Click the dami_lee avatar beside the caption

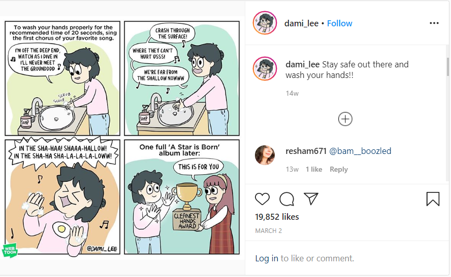[x=265, y=69]
